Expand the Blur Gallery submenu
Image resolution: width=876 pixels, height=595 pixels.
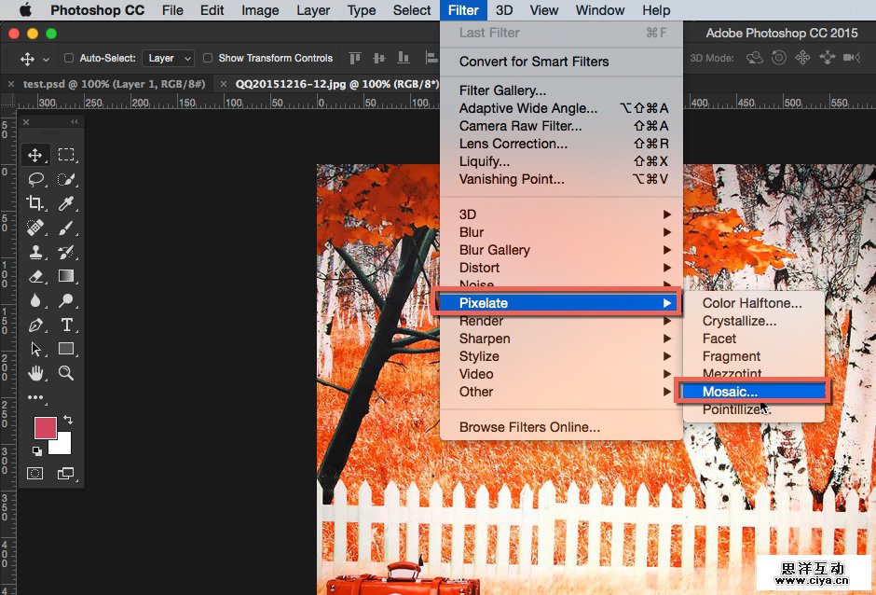[x=494, y=250]
